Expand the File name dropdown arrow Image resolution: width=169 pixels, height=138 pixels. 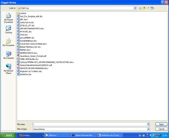pos(148,124)
